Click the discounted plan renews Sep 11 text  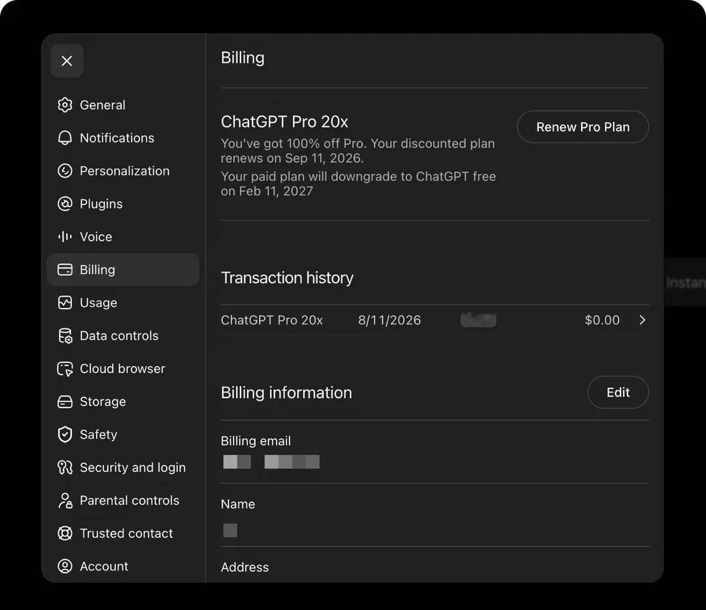click(358, 151)
